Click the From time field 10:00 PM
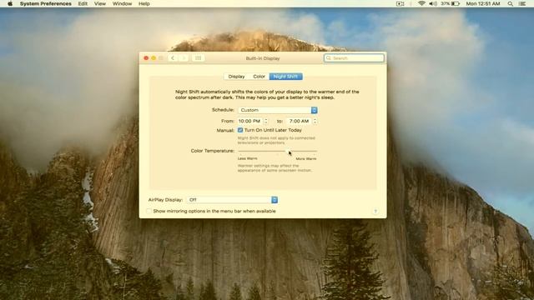The image size is (534, 300). tap(250, 121)
